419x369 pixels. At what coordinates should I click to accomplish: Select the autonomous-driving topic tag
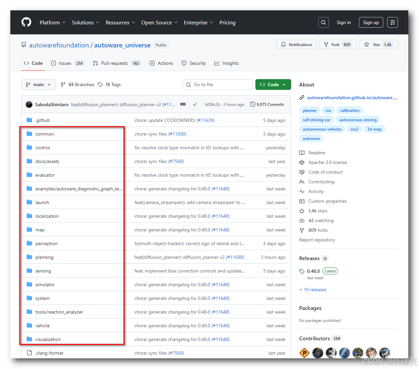(358, 120)
